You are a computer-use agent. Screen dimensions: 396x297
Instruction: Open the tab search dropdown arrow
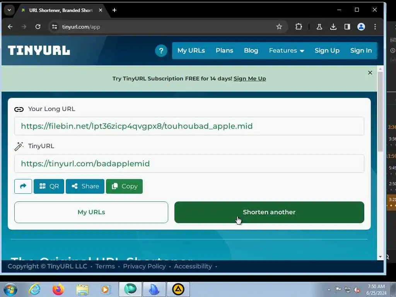click(x=9, y=10)
